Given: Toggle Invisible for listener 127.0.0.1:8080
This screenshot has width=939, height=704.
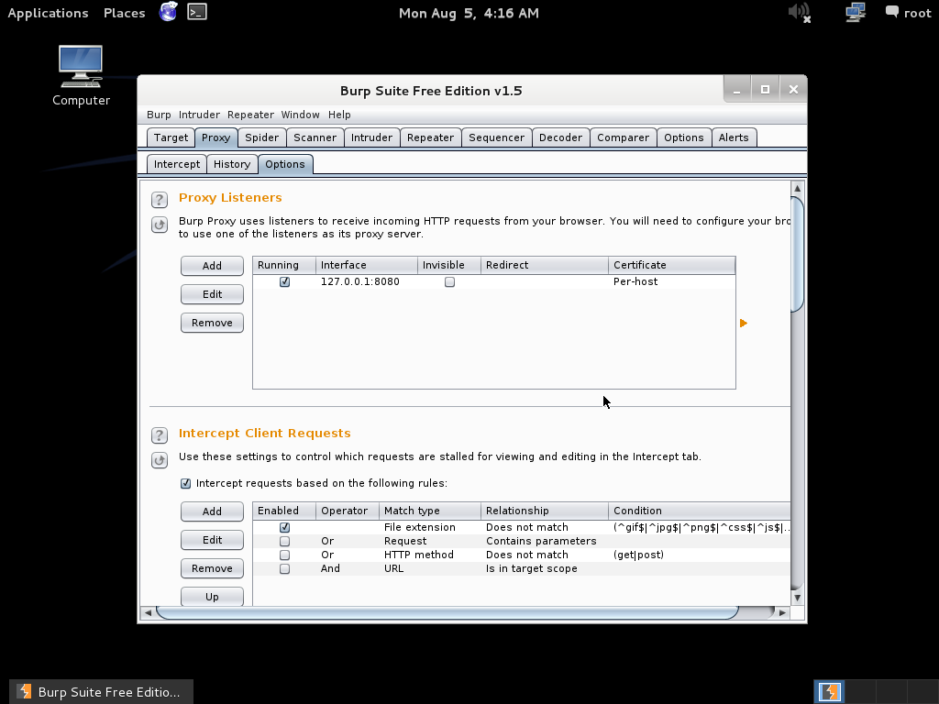Looking at the screenshot, I should 449,282.
